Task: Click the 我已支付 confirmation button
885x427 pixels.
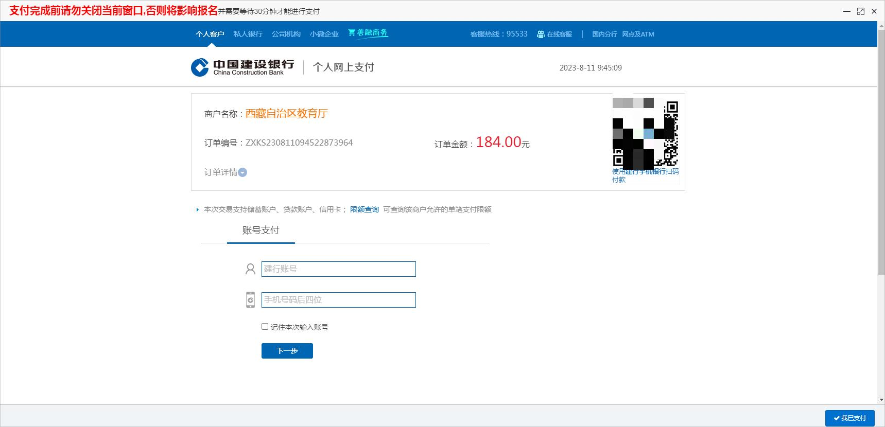Action: [849, 418]
